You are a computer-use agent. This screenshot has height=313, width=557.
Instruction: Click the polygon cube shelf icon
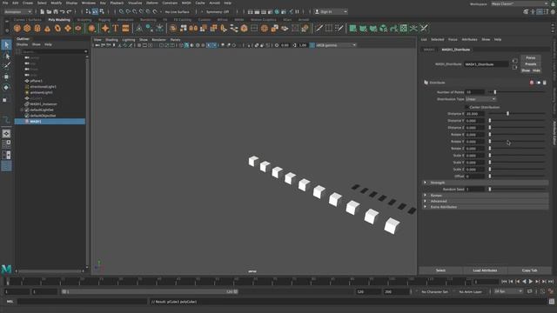[27, 28]
